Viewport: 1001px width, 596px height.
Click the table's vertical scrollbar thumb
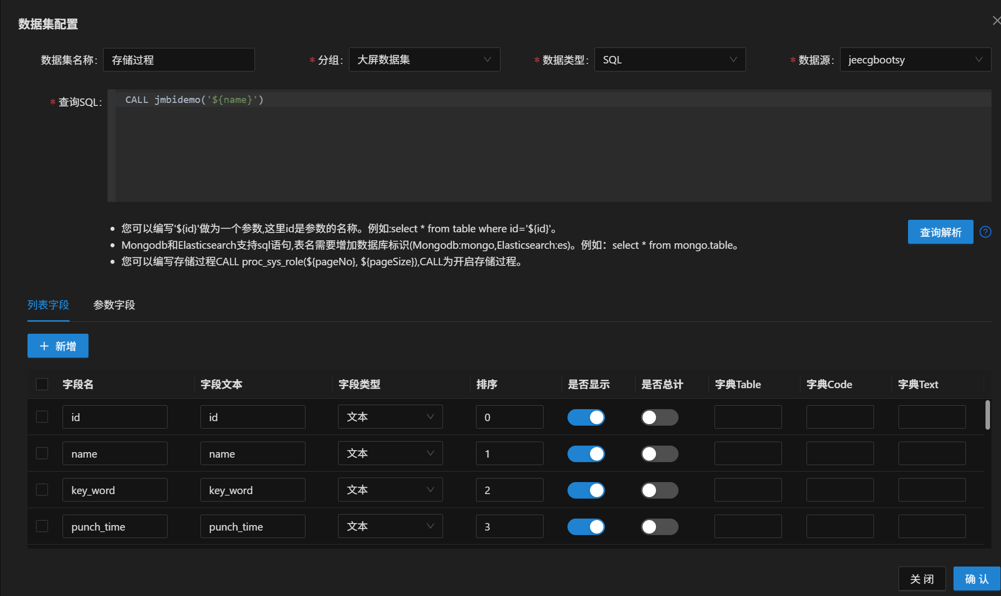click(x=987, y=415)
